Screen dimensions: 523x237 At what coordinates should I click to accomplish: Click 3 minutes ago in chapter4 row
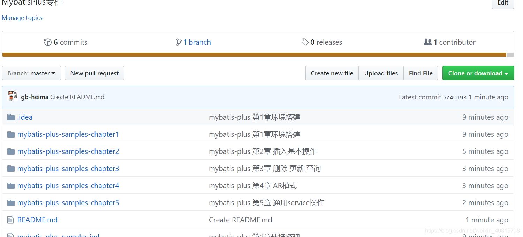pyautogui.click(x=485, y=186)
